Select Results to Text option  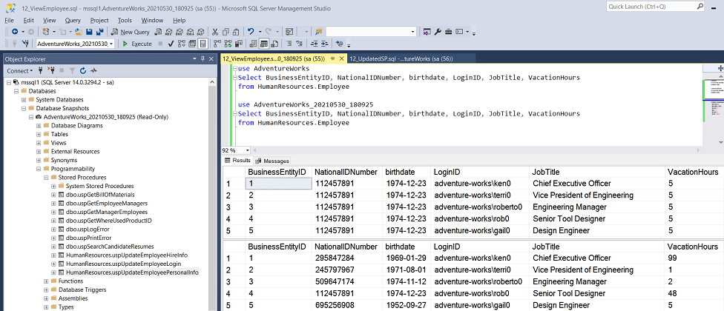253,44
